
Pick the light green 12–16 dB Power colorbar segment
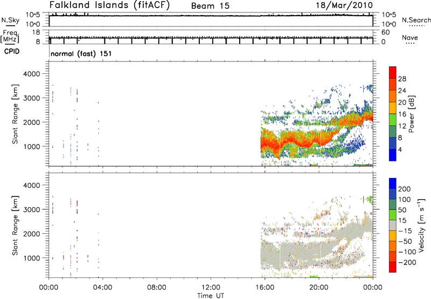click(x=393, y=120)
